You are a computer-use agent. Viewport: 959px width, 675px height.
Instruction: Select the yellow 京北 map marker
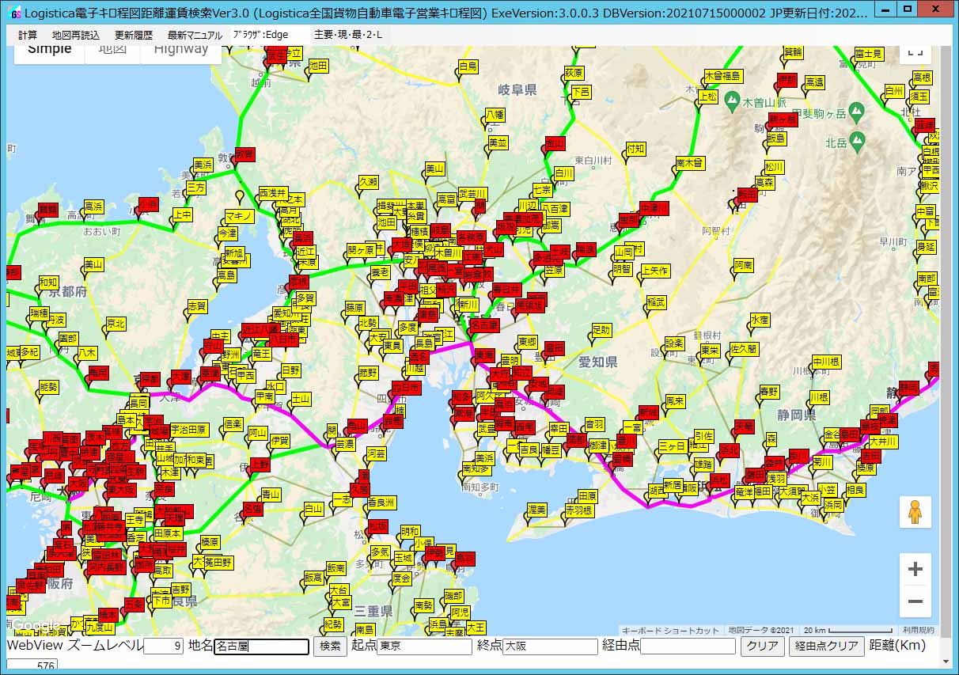(x=116, y=324)
